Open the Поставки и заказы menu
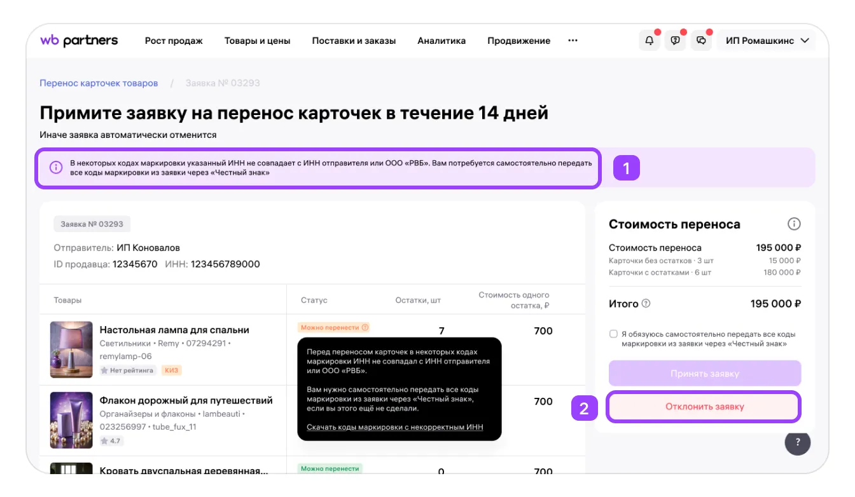 354,41
